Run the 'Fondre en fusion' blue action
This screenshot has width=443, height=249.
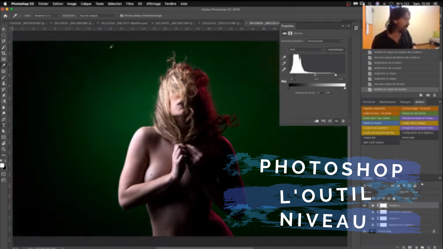[380, 123]
